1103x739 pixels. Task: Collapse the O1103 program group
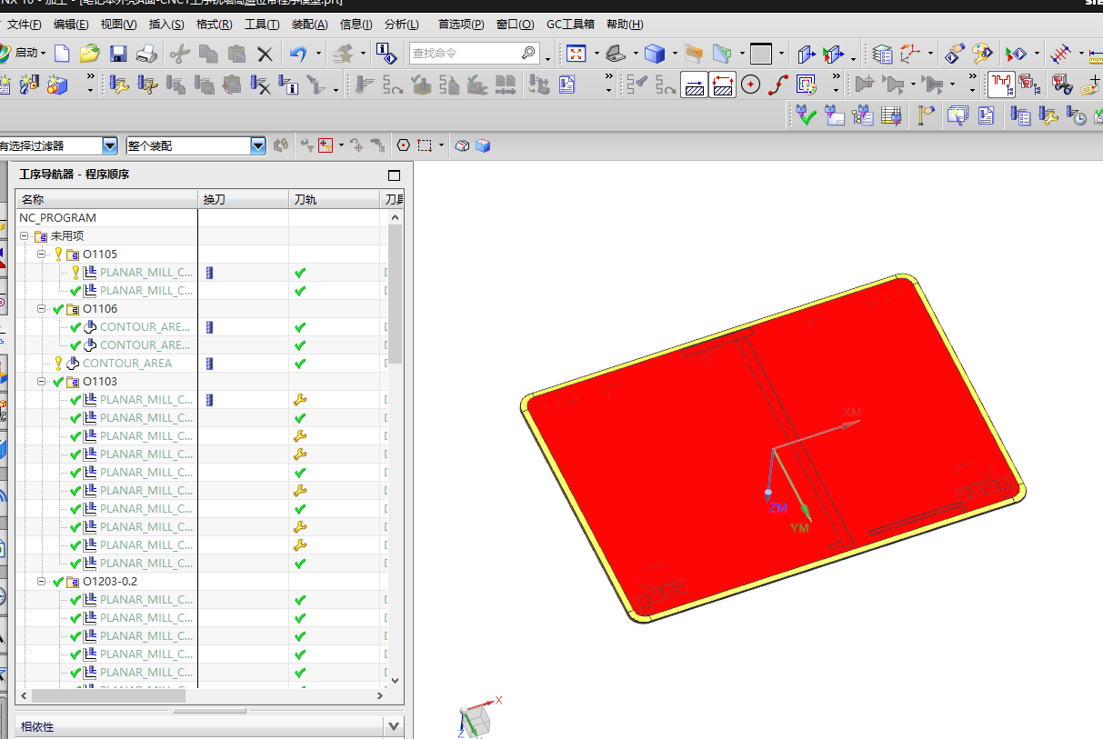(x=42, y=382)
